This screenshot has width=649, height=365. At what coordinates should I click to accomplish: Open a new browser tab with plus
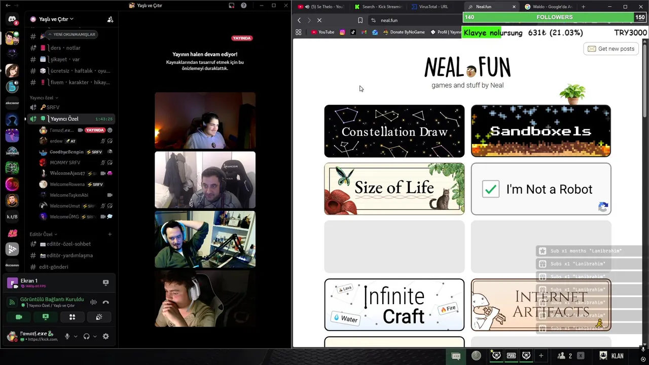coord(583,7)
